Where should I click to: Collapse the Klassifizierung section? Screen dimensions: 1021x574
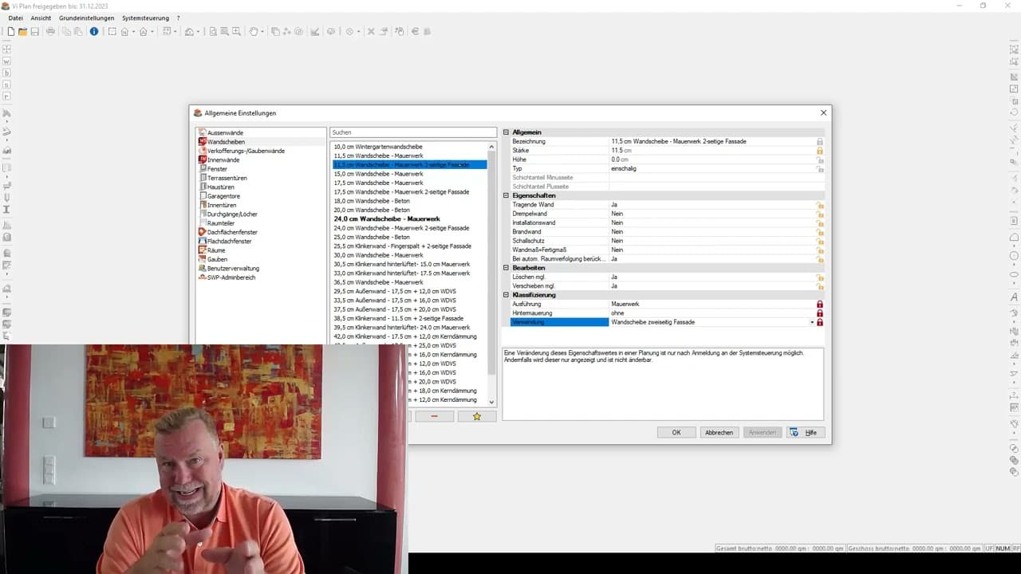[x=506, y=295]
